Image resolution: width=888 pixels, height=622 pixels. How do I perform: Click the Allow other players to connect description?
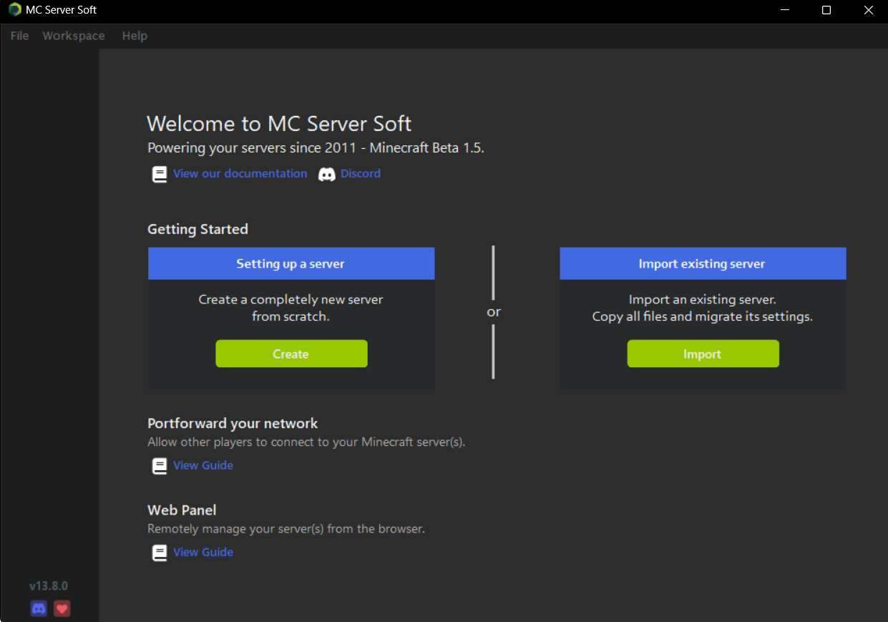click(306, 442)
